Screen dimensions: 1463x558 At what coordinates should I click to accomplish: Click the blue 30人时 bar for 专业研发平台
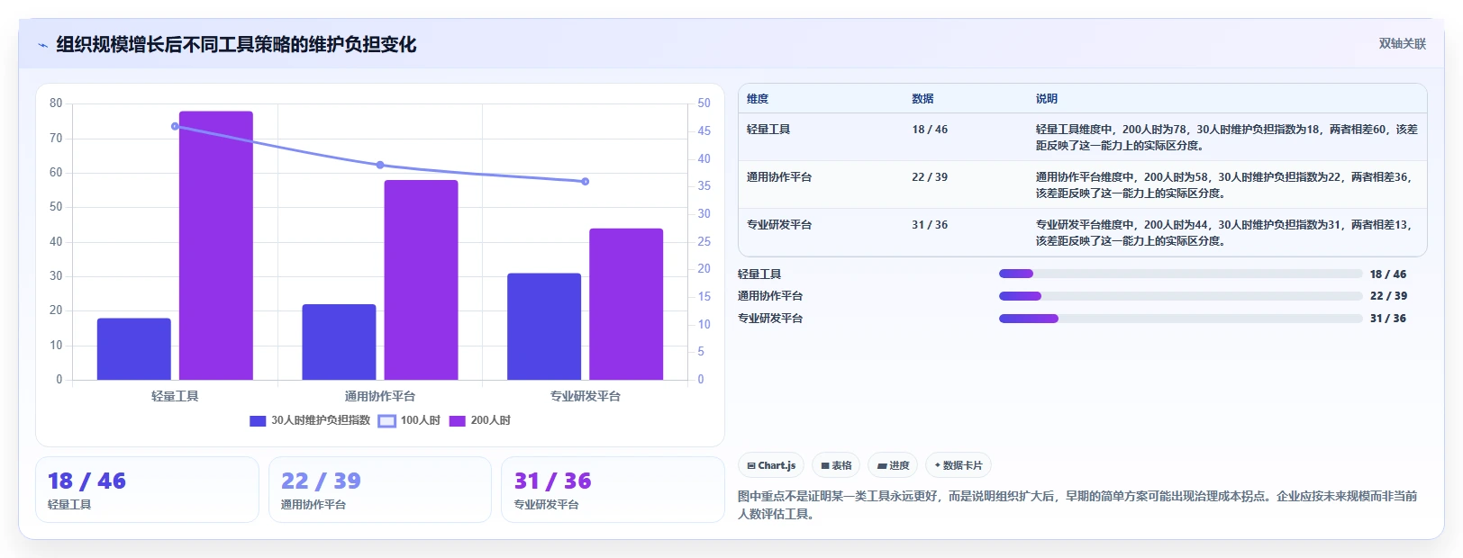[544, 327]
